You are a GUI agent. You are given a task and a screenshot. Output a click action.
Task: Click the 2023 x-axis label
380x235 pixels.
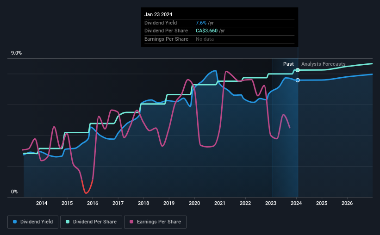point(271,203)
